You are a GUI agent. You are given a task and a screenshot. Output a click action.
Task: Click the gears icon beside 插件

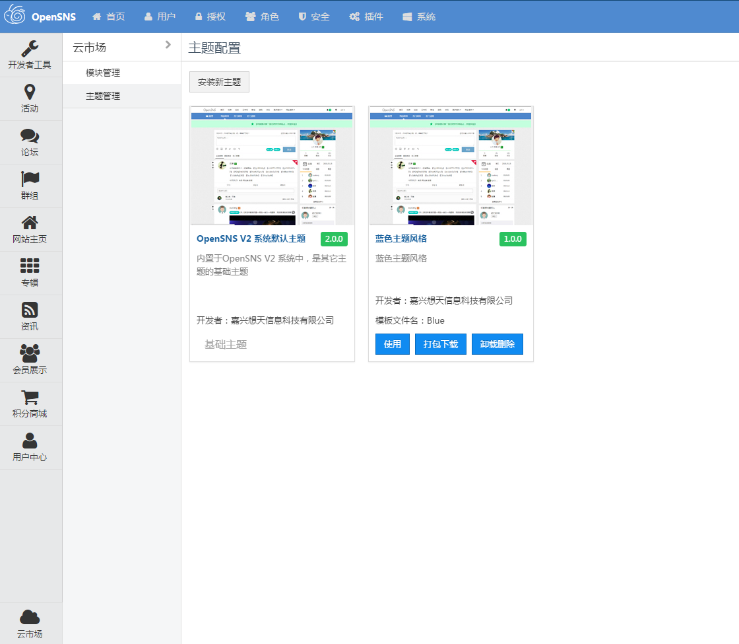coord(354,17)
